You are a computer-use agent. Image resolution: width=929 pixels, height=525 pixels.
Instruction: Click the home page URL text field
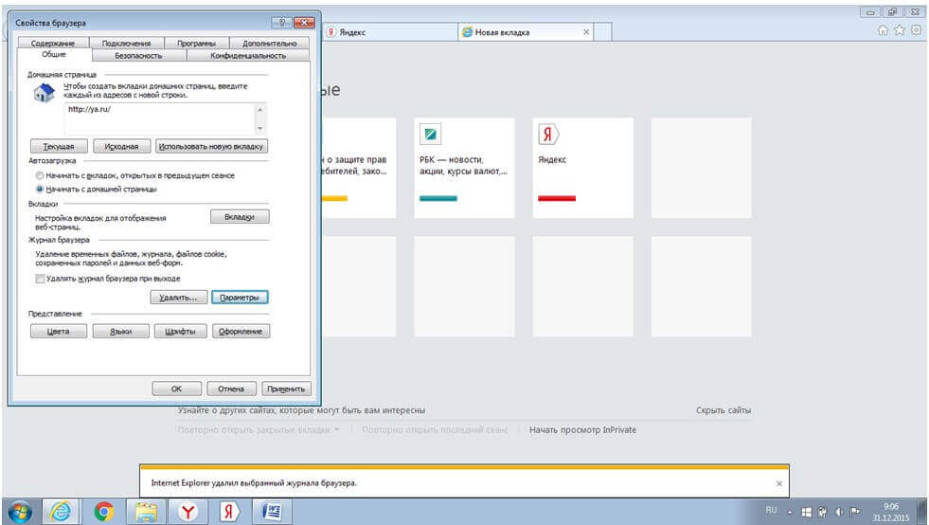[158, 118]
